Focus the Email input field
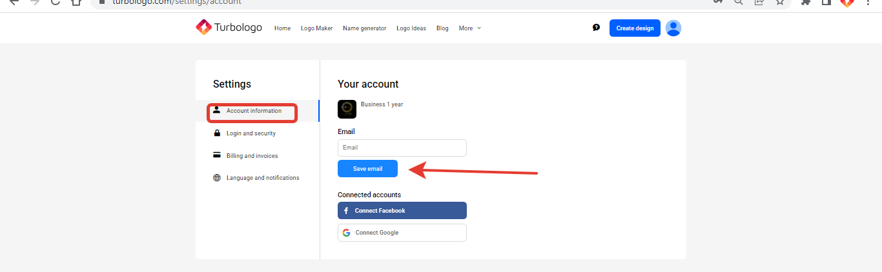This screenshot has width=882, height=272. click(x=402, y=148)
